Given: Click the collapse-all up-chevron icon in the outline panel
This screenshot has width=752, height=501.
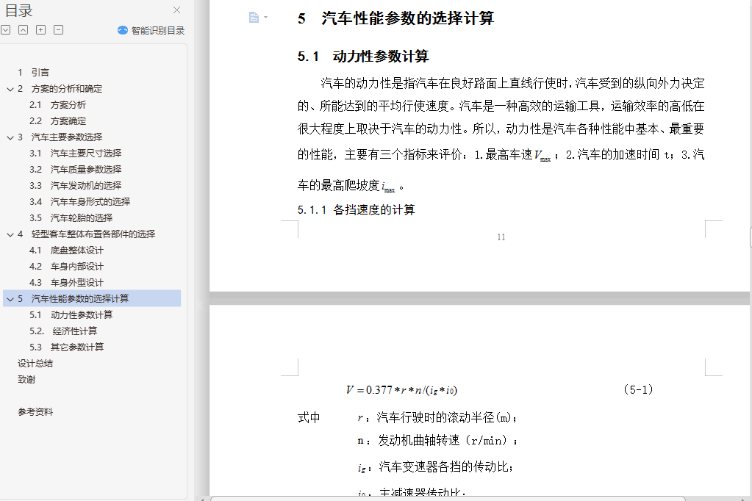Looking at the screenshot, I should coord(23,30).
